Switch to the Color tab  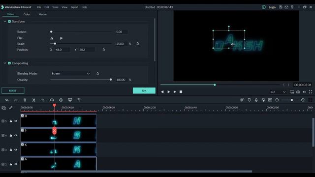tap(27, 14)
